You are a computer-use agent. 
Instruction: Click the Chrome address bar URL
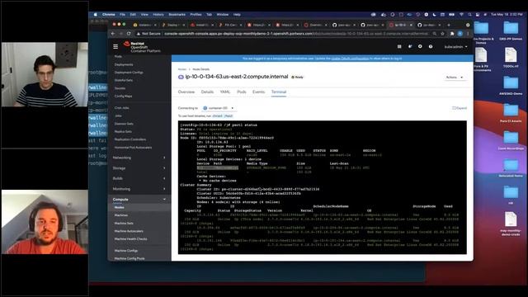pos(296,34)
